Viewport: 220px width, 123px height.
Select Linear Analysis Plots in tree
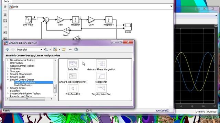pyautogui.click(x=25, y=82)
